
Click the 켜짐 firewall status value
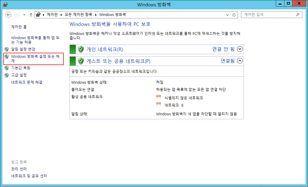point(160,83)
